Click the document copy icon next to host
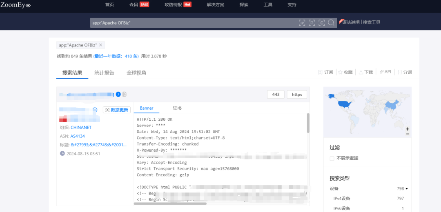 click(x=124, y=94)
